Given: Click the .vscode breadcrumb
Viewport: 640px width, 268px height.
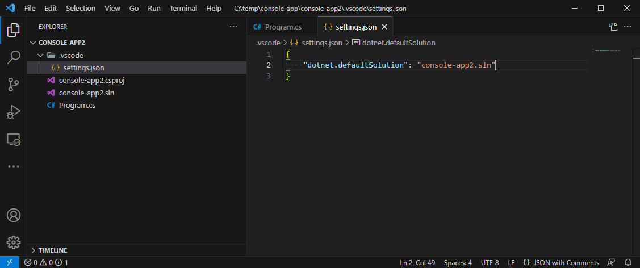Looking at the screenshot, I should click(268, 43).
